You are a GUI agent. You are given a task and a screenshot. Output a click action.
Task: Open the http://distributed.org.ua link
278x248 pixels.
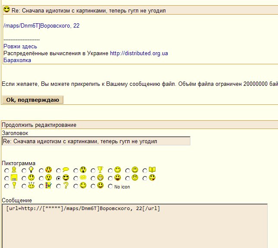(x=139, y=53)
